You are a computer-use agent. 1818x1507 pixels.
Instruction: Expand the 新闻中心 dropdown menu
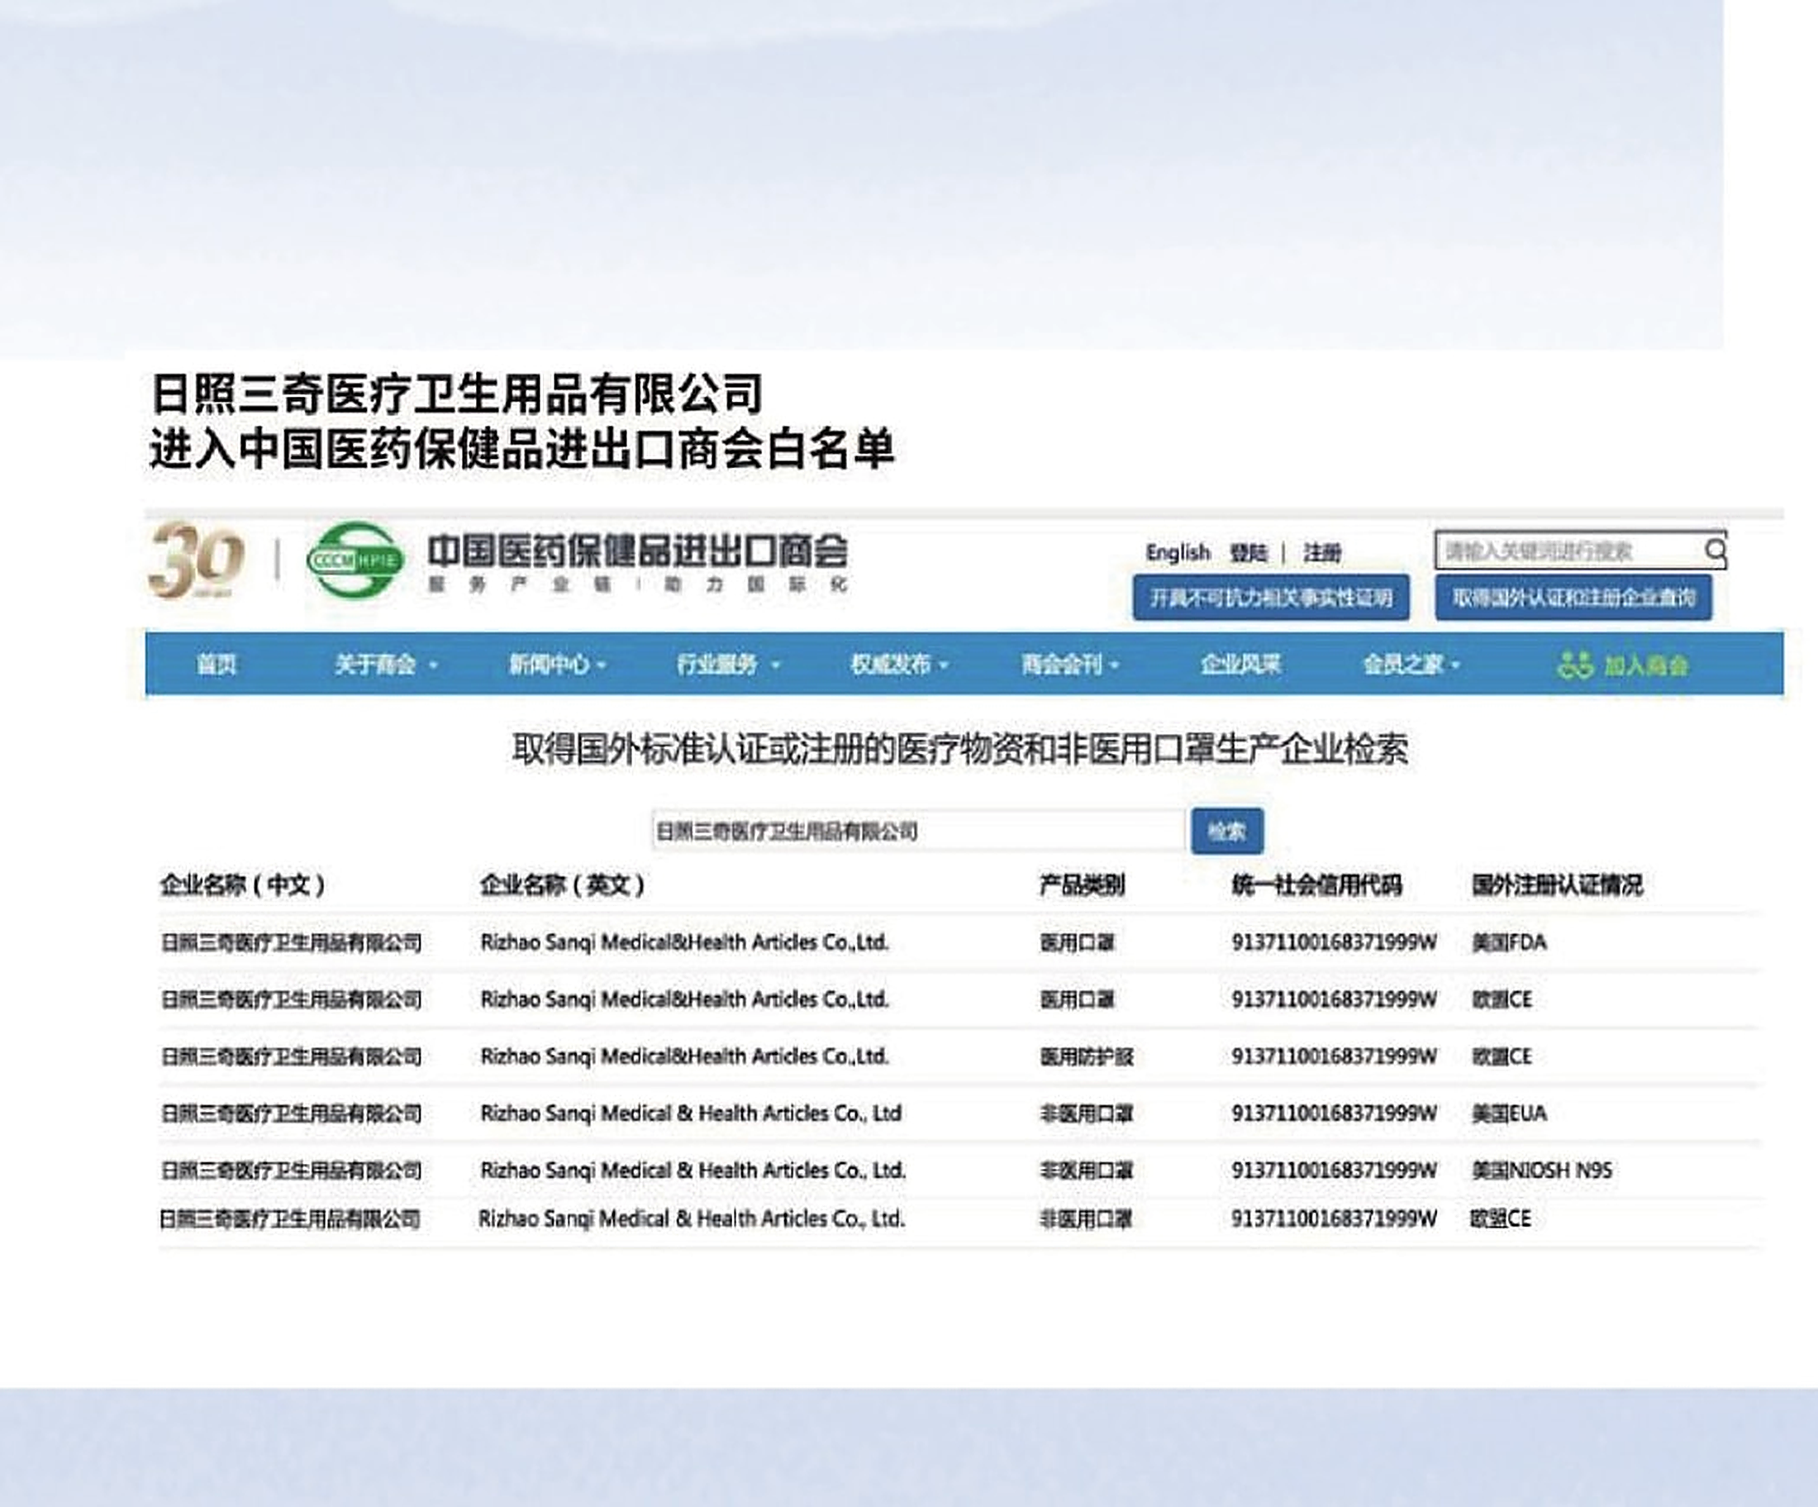coord(557,665)
